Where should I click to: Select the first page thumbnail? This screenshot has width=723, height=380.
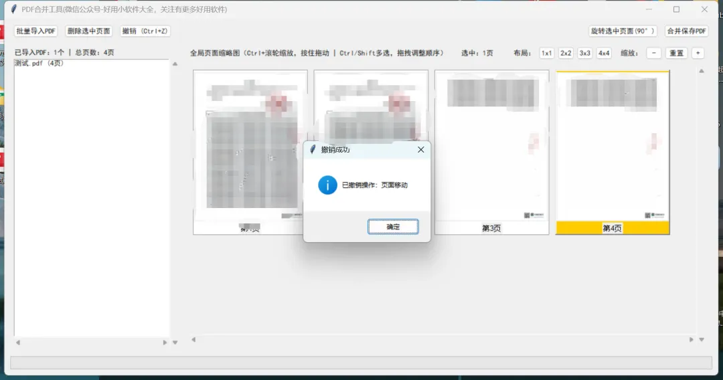[x=250, y=152]
